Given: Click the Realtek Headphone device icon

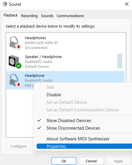Looking at the screenshot, I should click(15, 81).
